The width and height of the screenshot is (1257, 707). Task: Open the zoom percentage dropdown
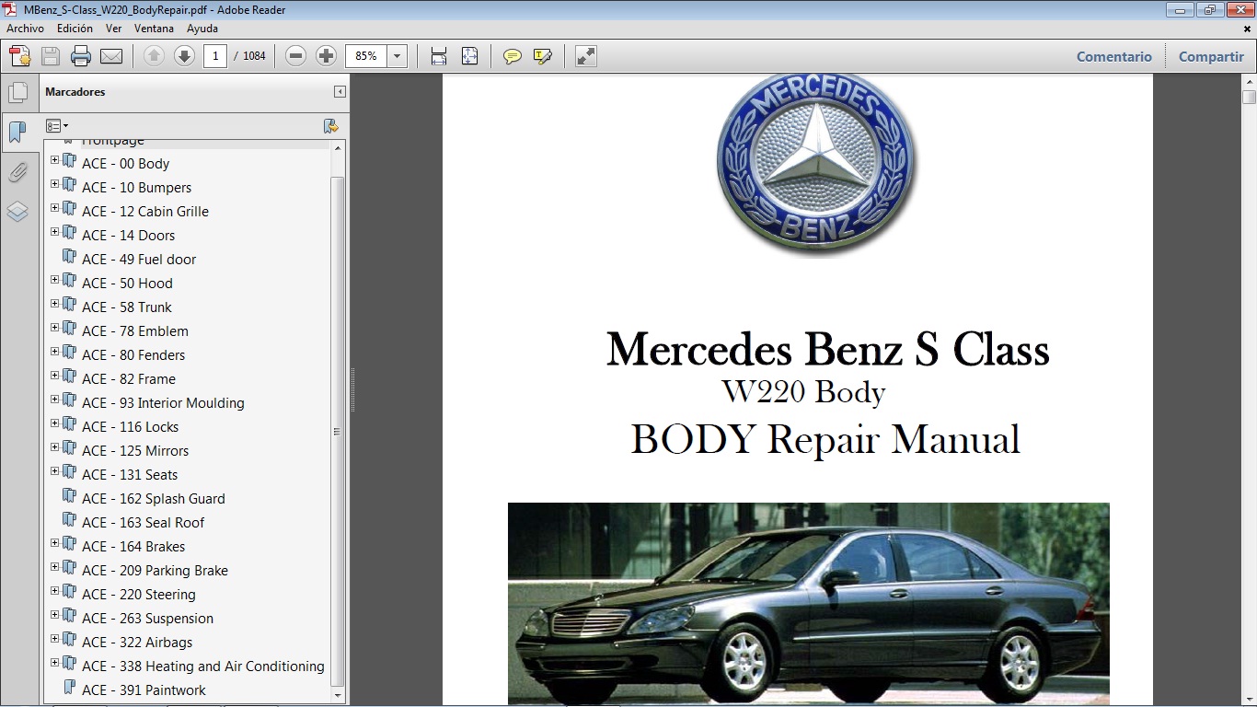click(x=398, y=56)
